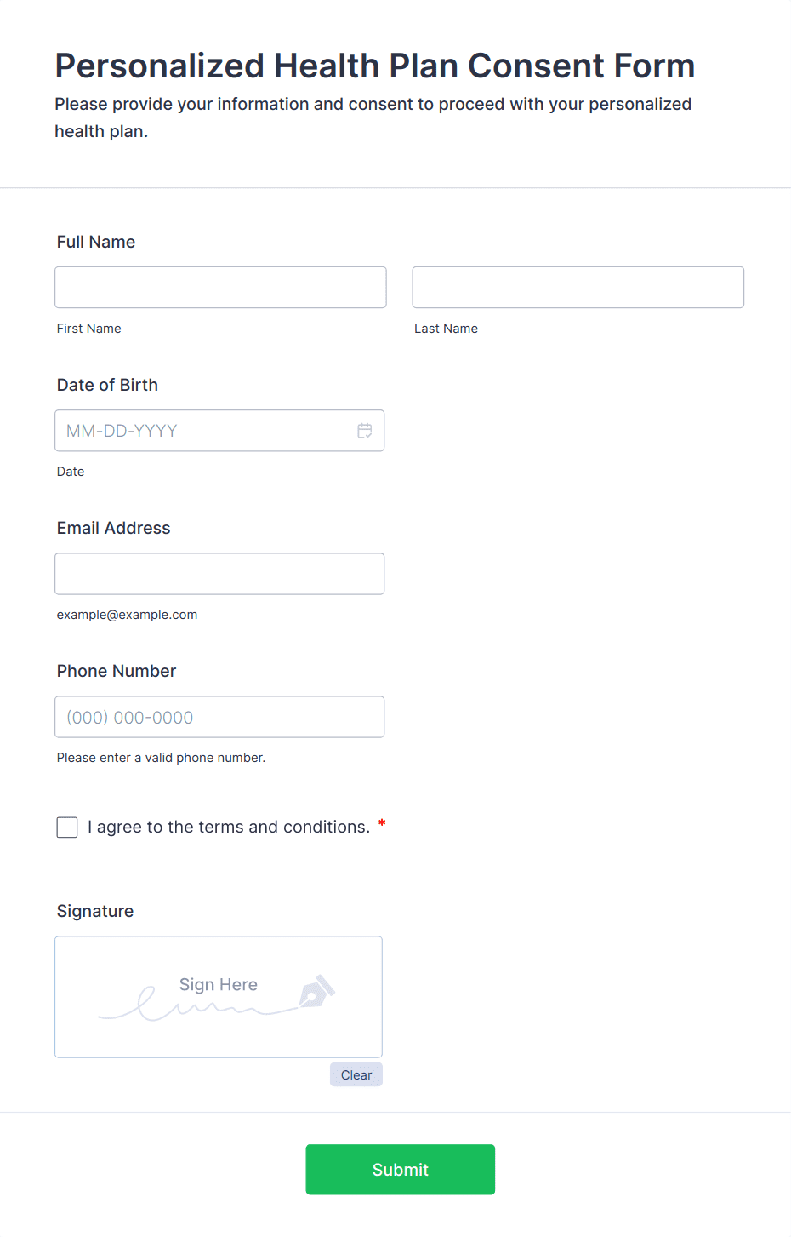Click the 'I agree to the terms' label
791x1237 pixels.
click(229, 828)
